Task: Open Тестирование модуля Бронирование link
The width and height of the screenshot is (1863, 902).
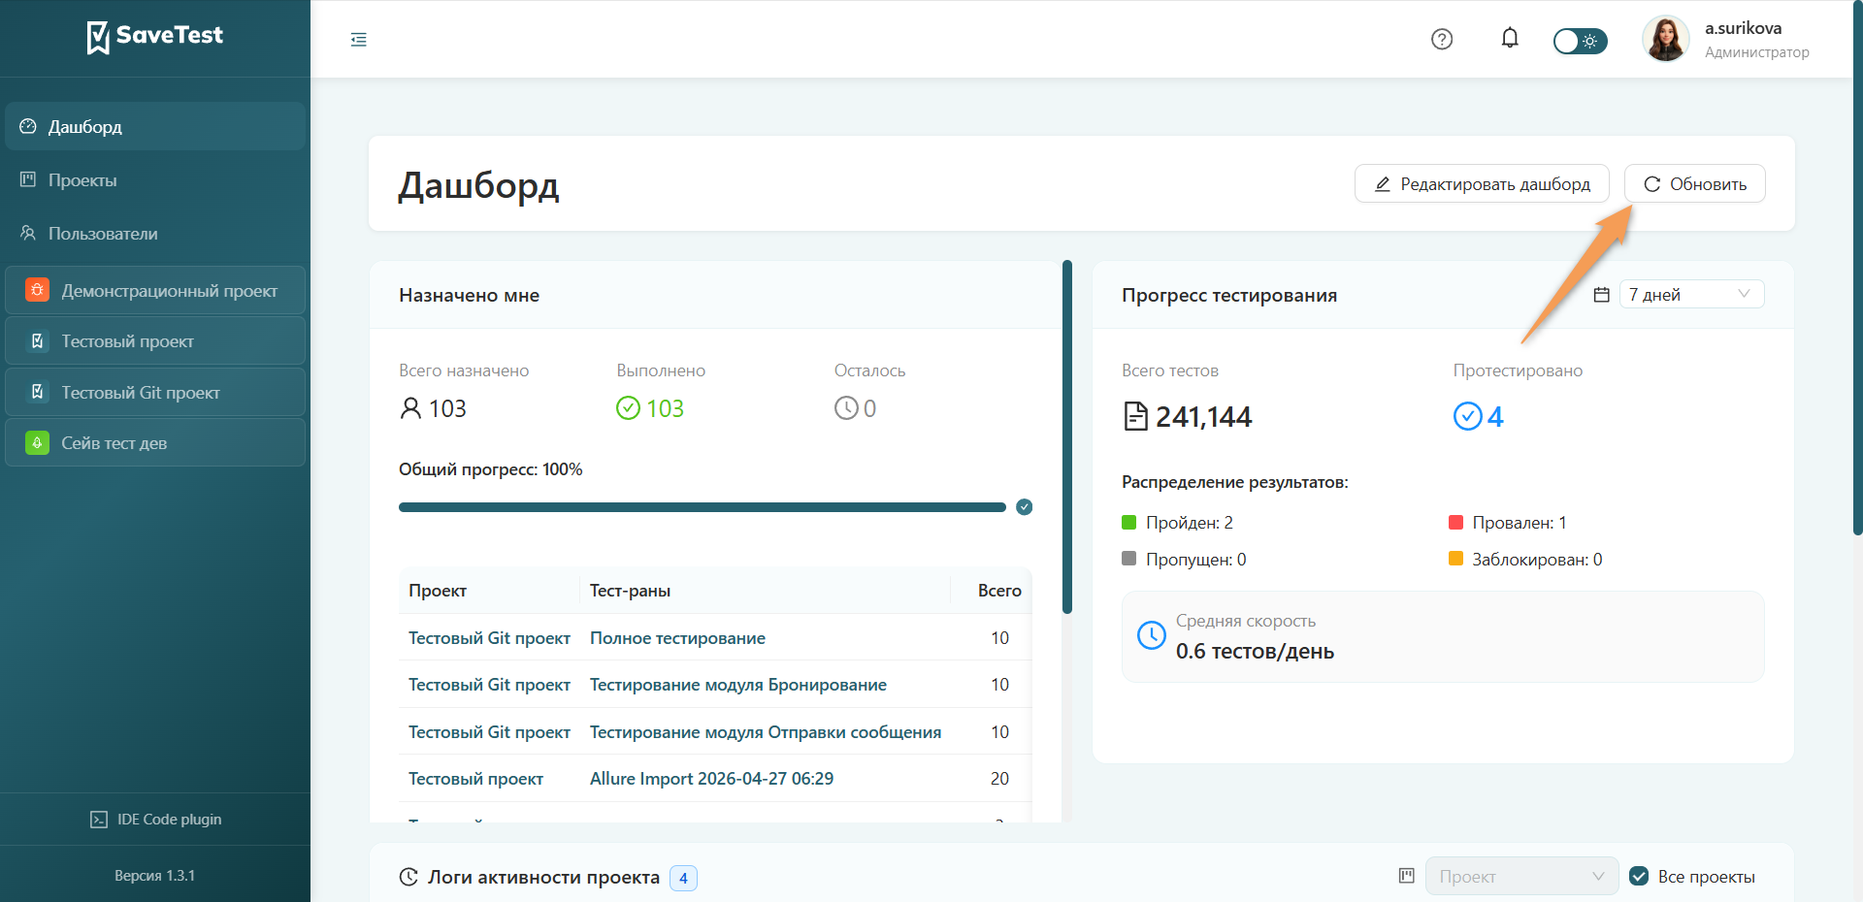Action: click(x=738, y=685)
